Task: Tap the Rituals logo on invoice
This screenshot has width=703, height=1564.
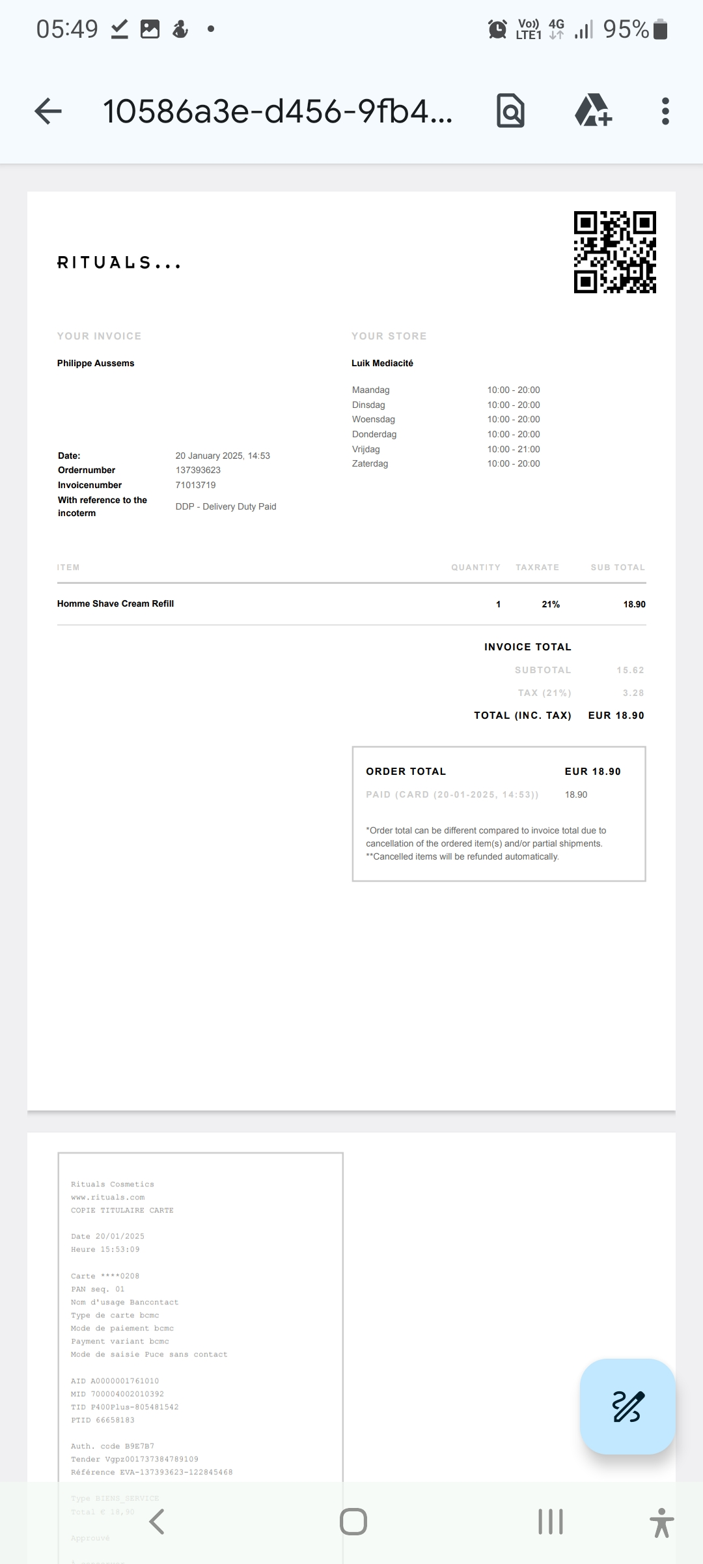Action: coord(118,263)
